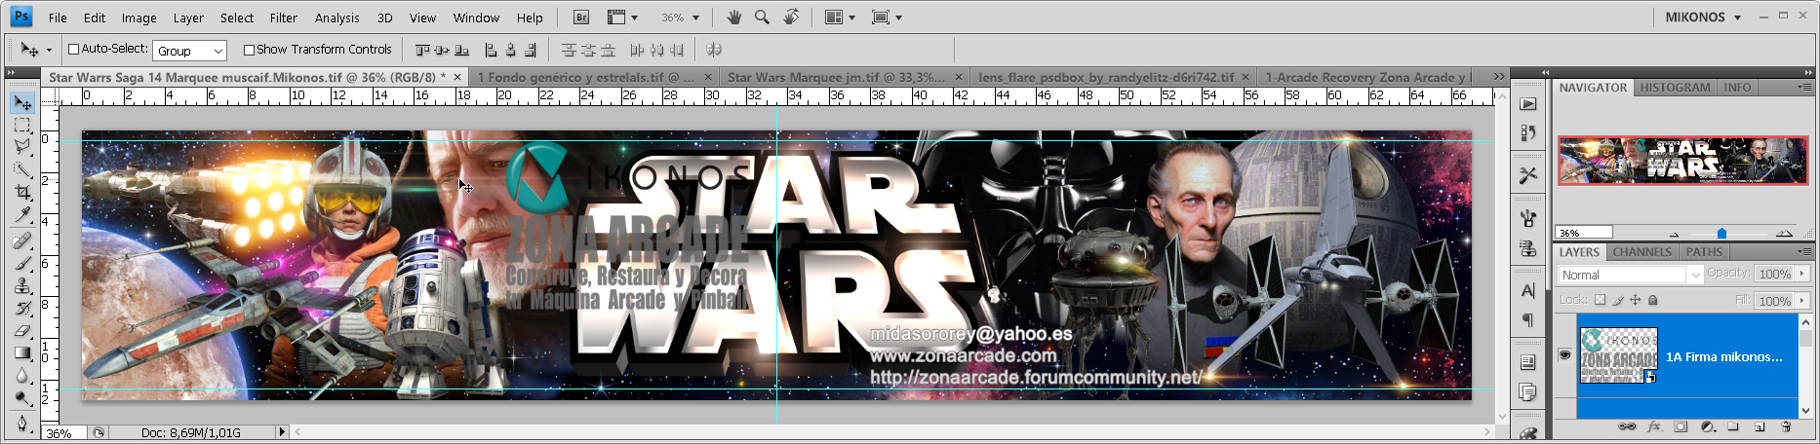Expand the MIKONOS workspace switcher

(1702, 18)
